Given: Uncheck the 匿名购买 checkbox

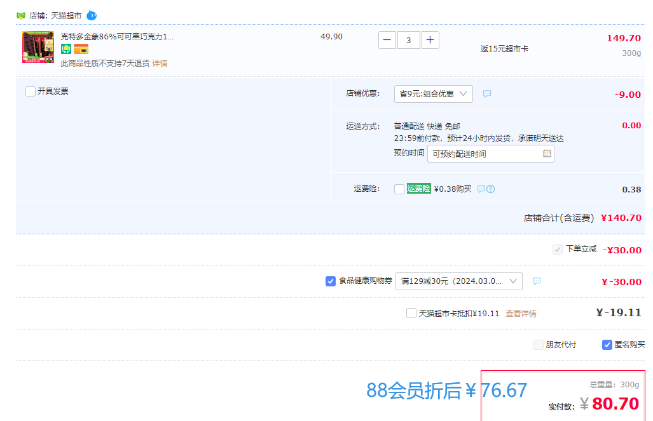Looking at the screenshot, I should tap(607, 345).
